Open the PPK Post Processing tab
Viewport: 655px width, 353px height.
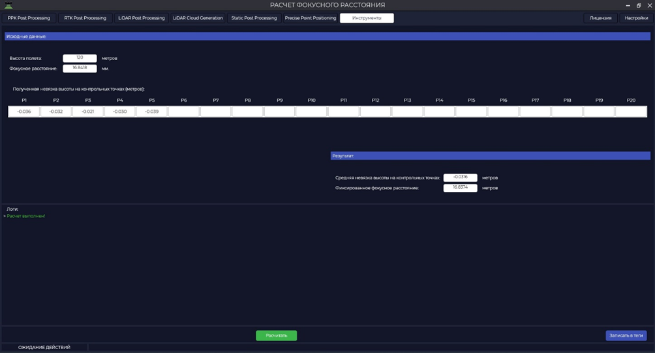coord(29,18)
